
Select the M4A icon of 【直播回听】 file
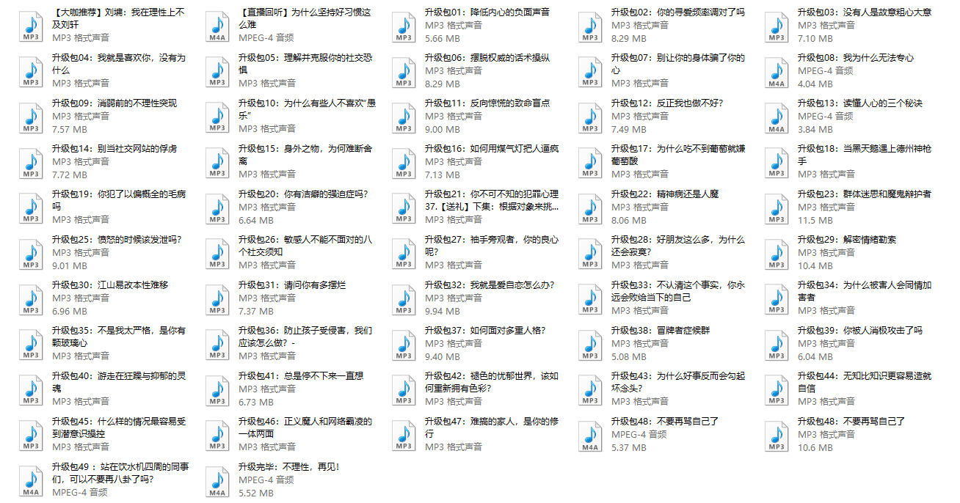coord(217,26)
